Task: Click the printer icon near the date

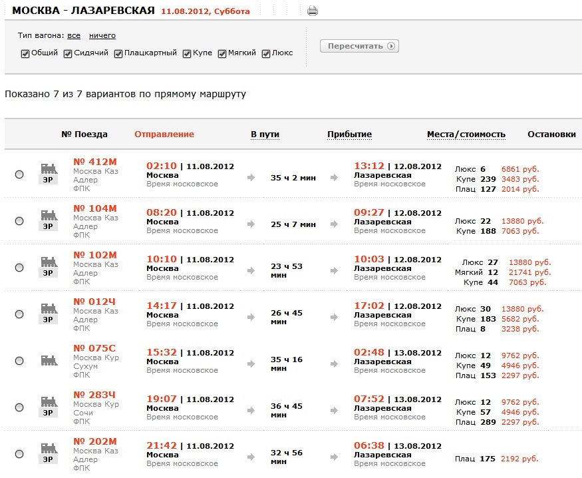Action: (313, 11)
